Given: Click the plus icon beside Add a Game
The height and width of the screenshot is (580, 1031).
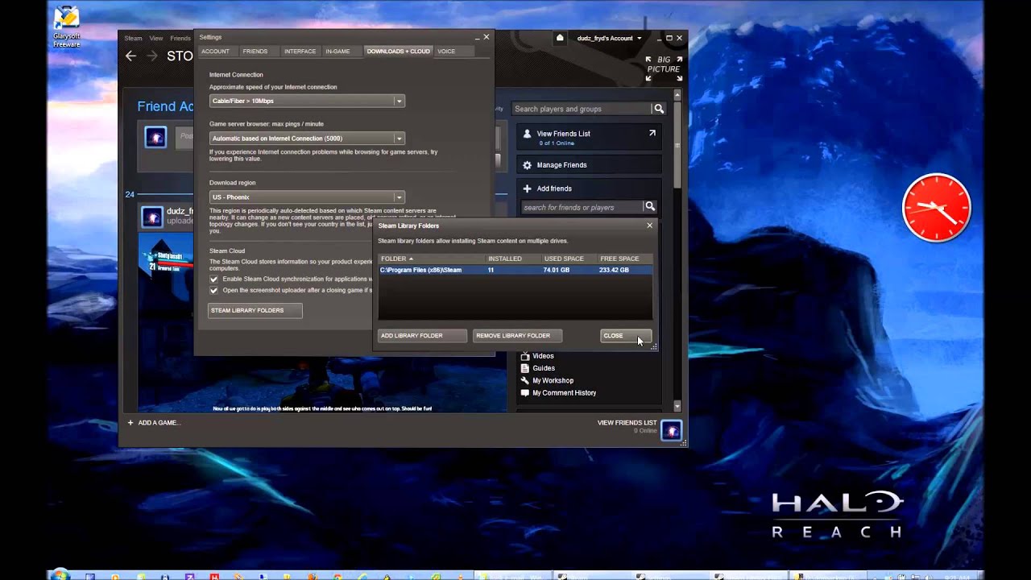Looking at the screenshot, I should [x=130, y=422].
